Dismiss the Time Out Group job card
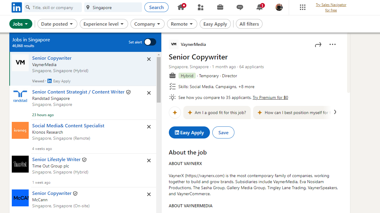Screen dimensions: 380x213 (x=149, y=161)
